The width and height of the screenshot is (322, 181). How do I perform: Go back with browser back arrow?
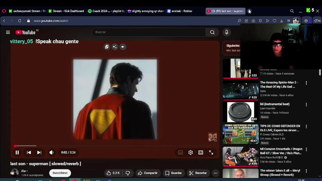pos(4,21)
